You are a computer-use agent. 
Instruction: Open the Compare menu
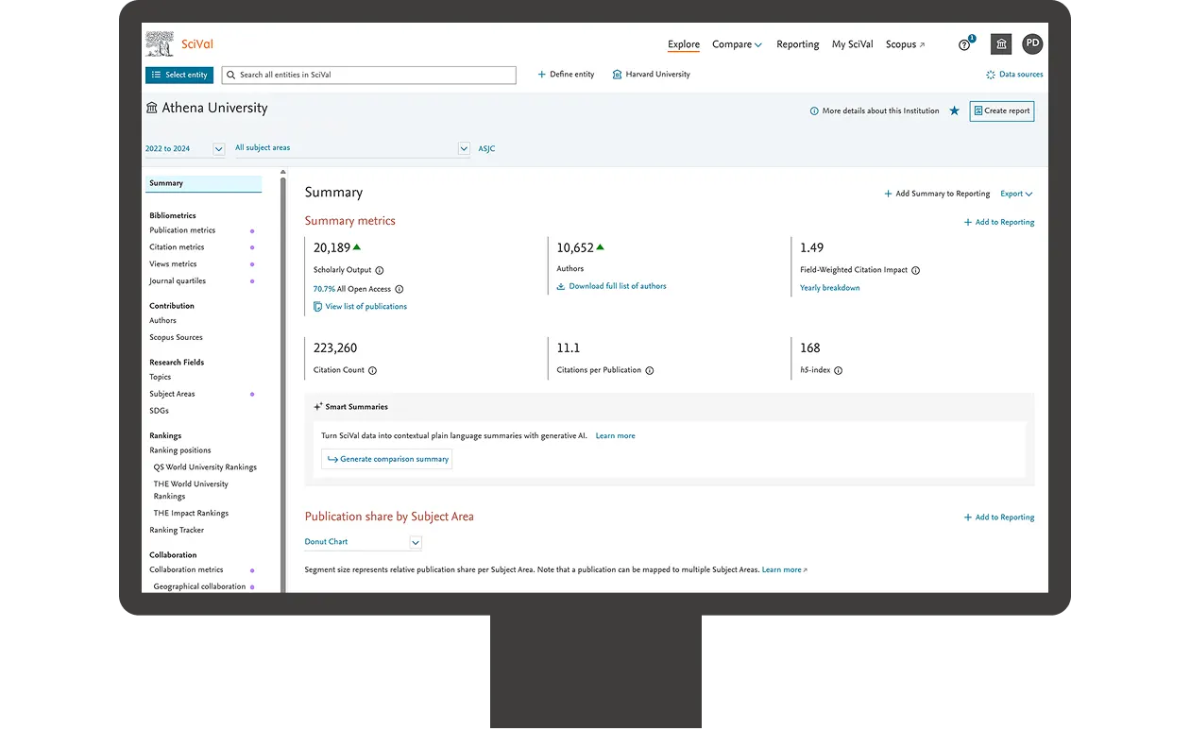pyautogui.click(x=732, y=44)
